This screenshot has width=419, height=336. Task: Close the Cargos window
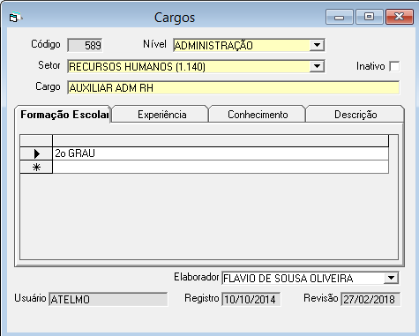coord(400,17)
